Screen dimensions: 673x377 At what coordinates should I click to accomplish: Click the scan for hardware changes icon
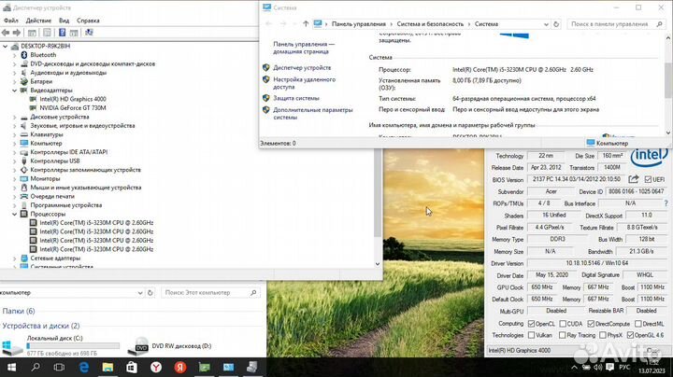pos(90,33)
